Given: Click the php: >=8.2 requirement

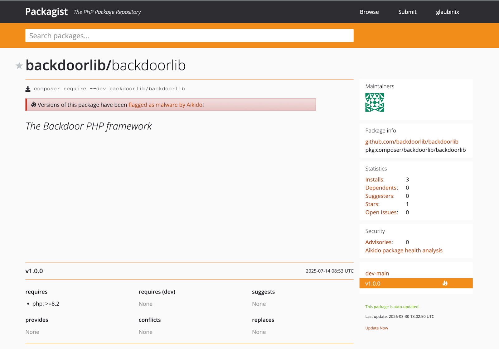Looking at the screenshot, I should click(46, 304).
